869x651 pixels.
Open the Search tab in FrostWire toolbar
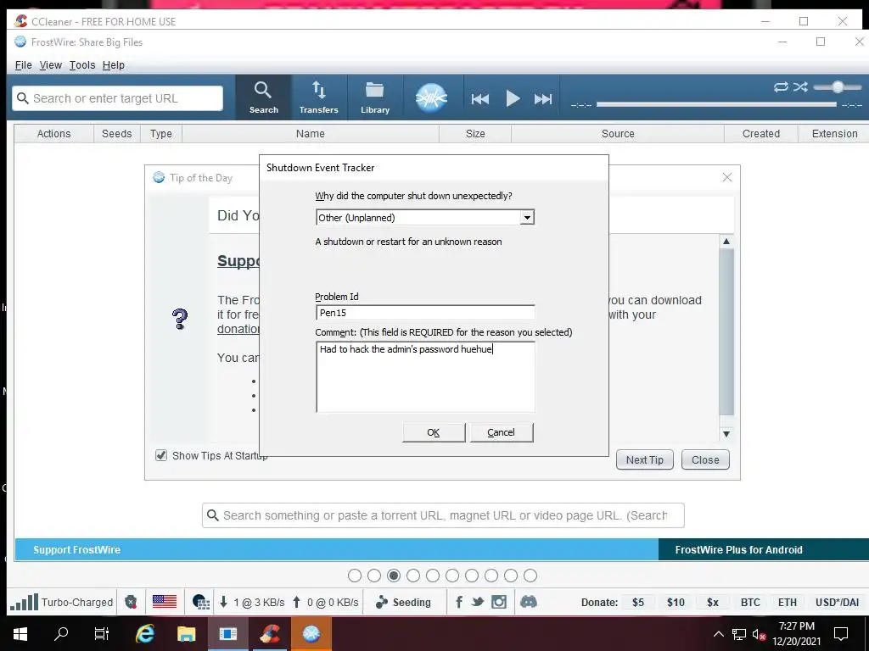[263, 97]
